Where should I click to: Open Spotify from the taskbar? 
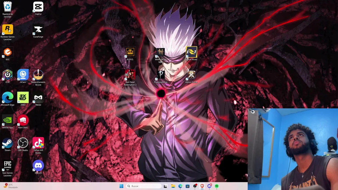point(217,186)
